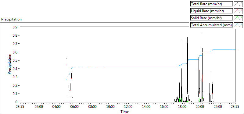This screenshot has height=114, width=244.
Task: Click the 0.8 y-axis value
Action: 15,35
